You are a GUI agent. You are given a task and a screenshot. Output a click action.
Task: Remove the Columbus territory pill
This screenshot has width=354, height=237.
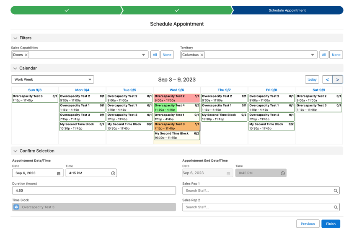pos(202,55)
